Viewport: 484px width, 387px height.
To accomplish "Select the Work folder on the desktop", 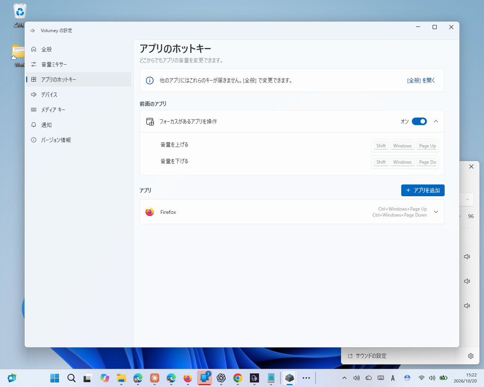I will tap(18, 56).
